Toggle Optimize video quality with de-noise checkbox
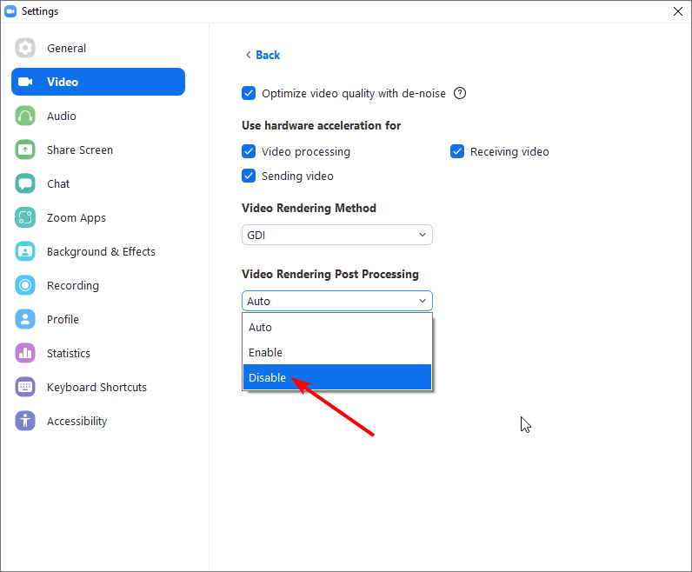692x572 pixels. click(249, 93)
